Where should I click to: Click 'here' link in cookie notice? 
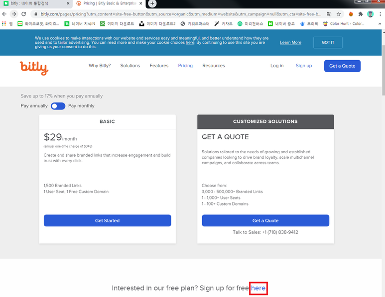pyautogui.click(x=190, y=42)
